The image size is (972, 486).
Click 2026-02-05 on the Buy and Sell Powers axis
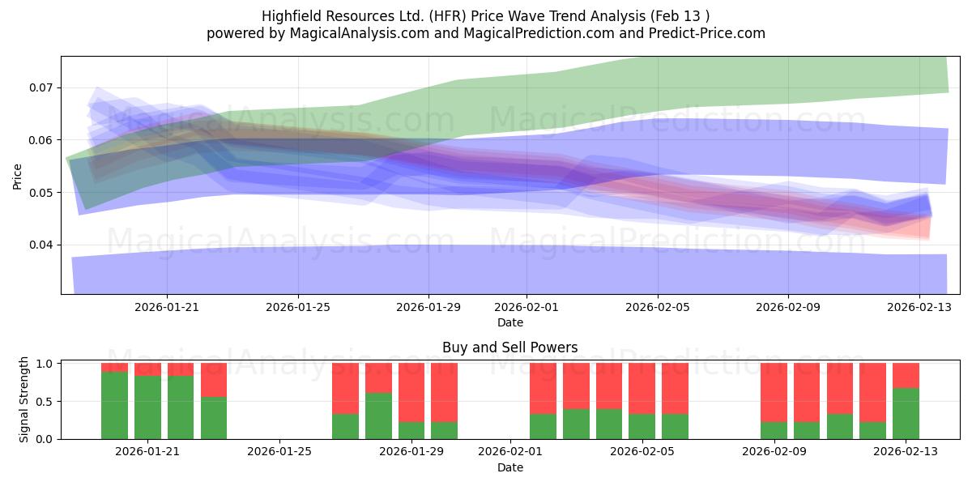tap(642, 452)
